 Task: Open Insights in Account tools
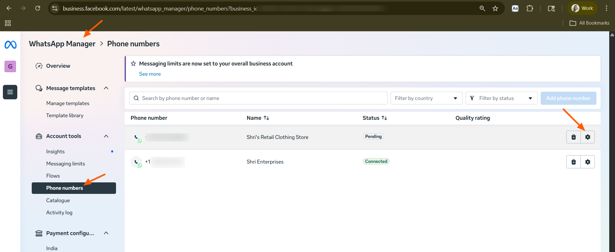pyautogui.click(x=55, y=151)
